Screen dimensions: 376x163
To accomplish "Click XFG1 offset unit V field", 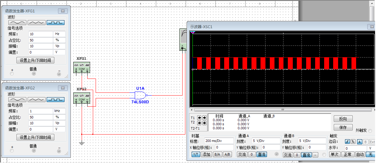I will click(60, 52).
